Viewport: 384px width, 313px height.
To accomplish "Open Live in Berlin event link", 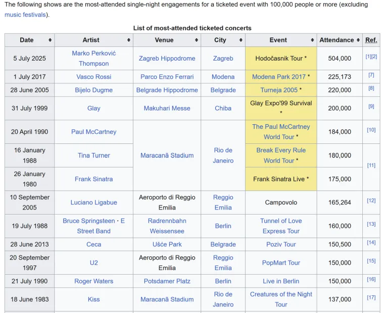I will (x=281, y=281).
